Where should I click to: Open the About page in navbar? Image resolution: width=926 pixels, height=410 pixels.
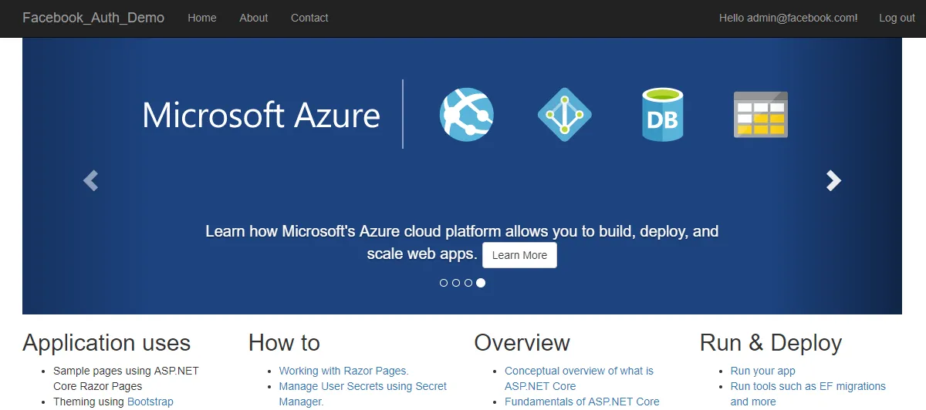pos(254,18)
